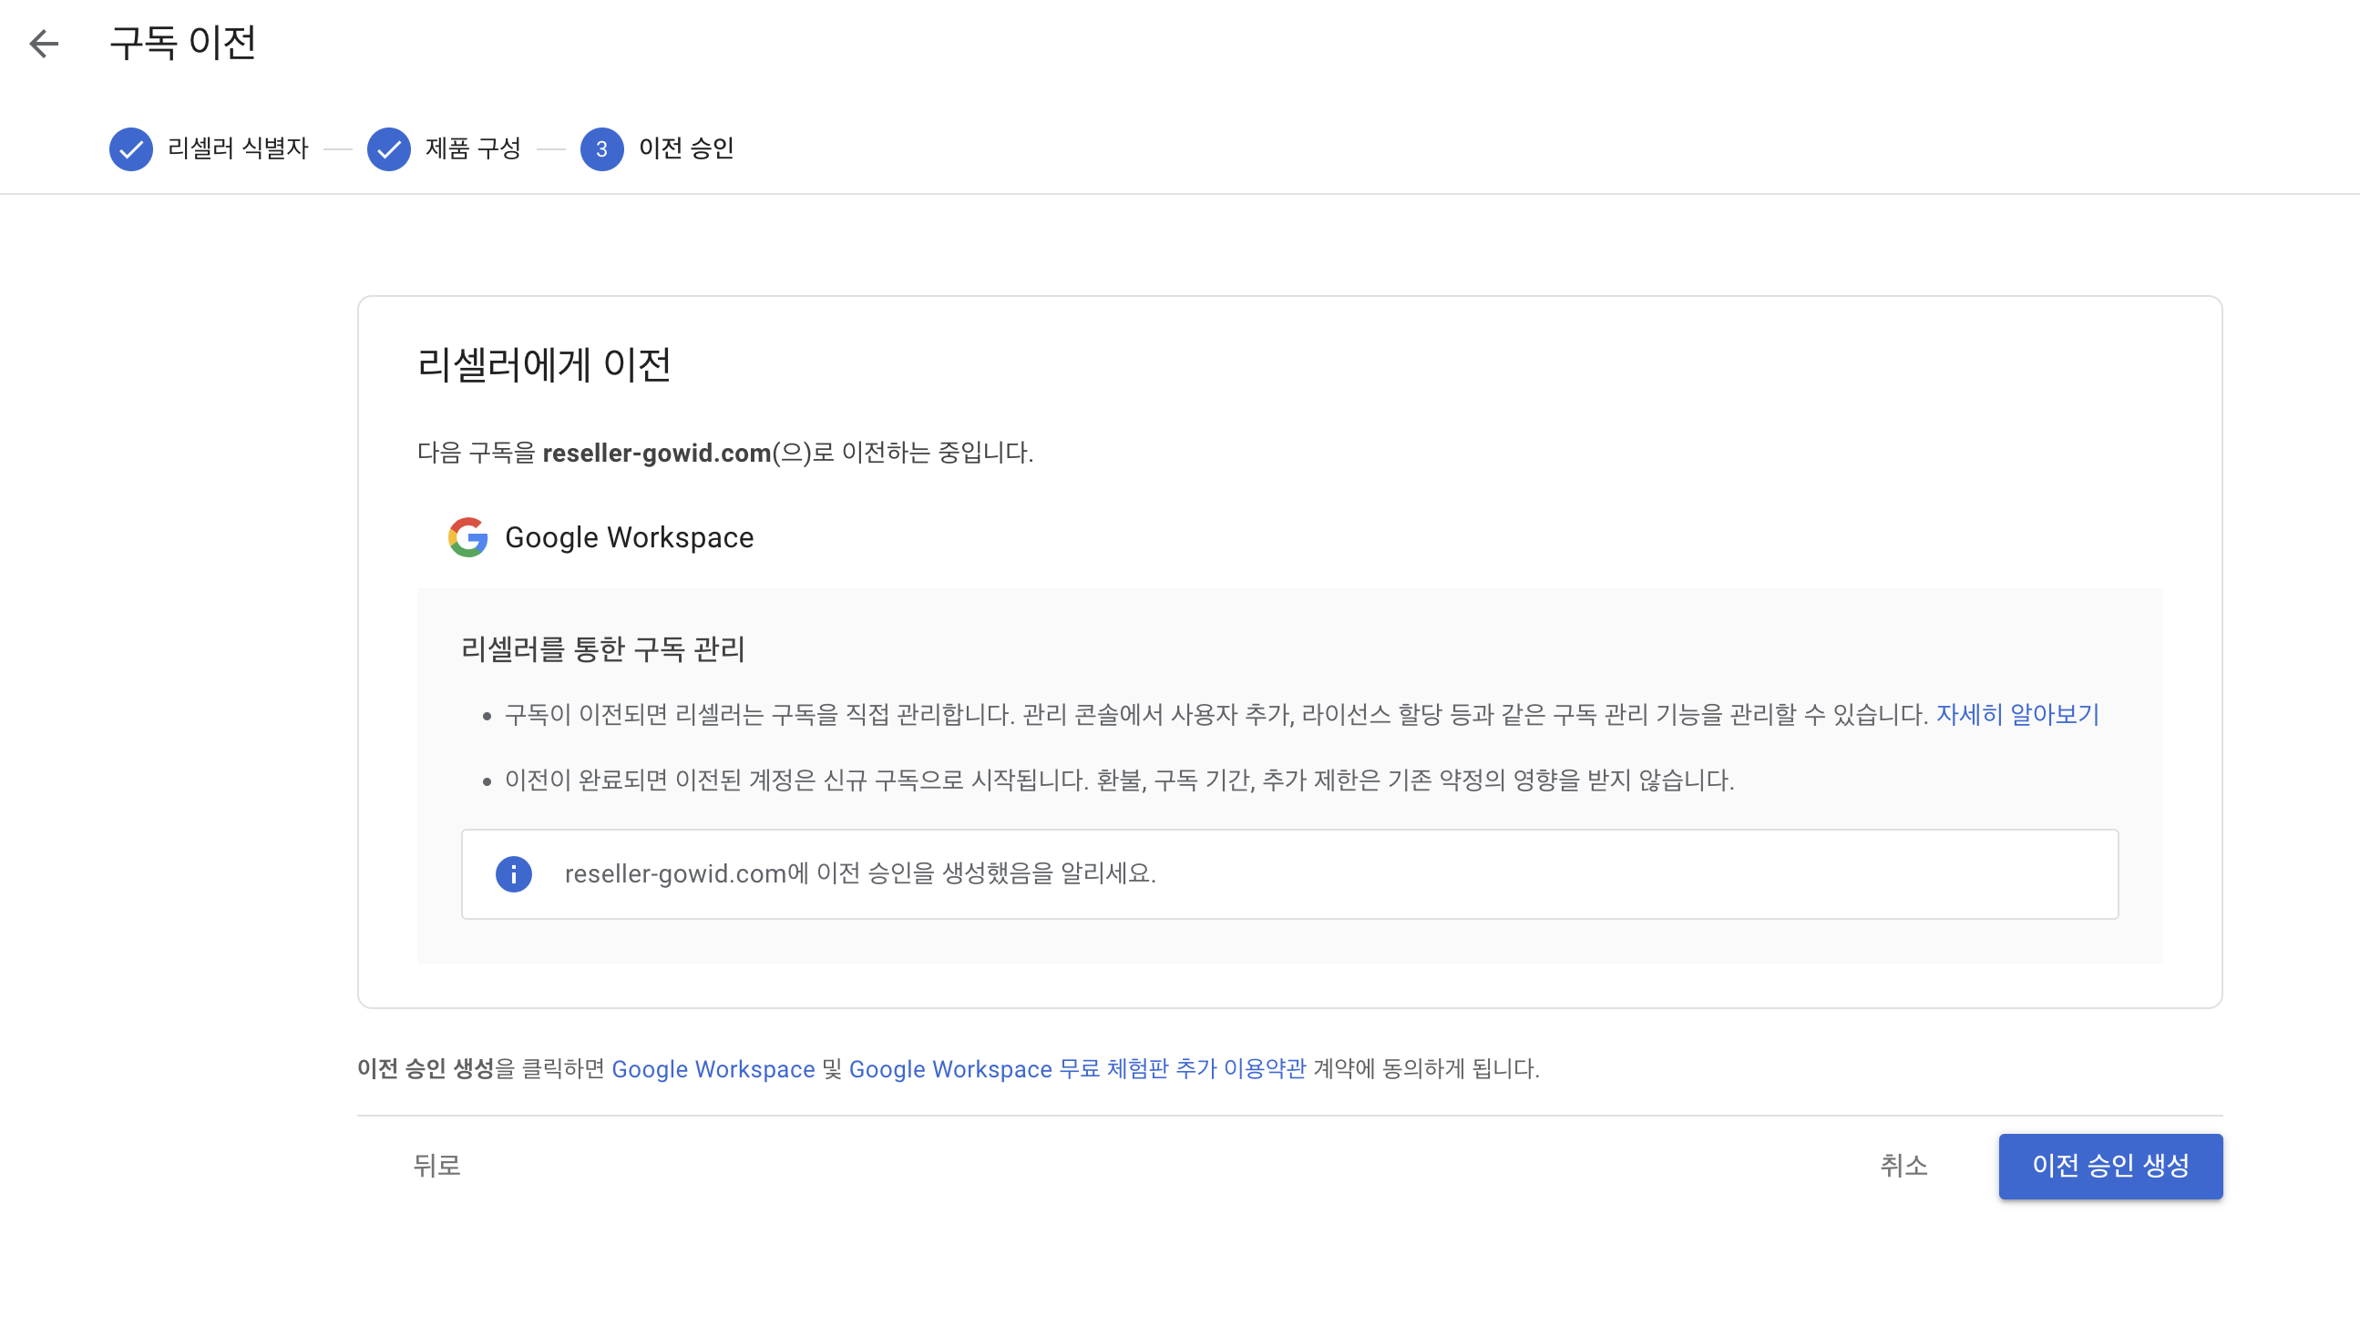2360x1326 pixels.
Task: Select the 제품 구성 step label
Action: point(473,148)
